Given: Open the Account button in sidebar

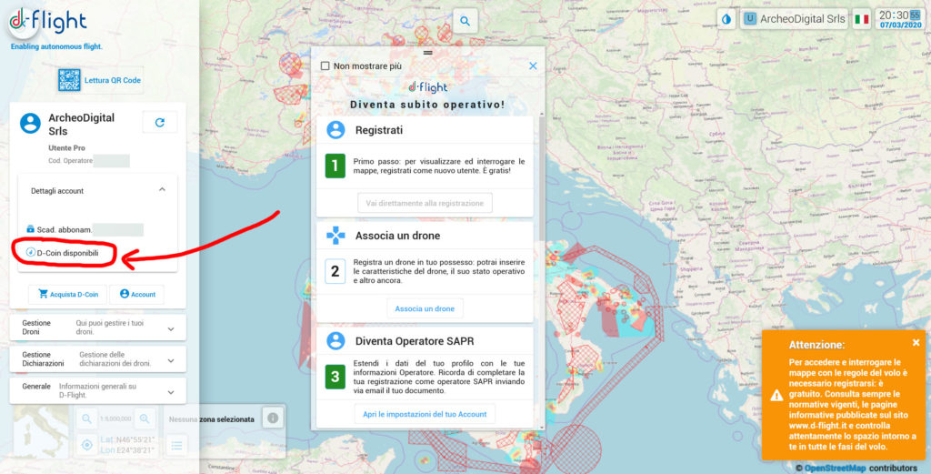Looking at the screenshot, I should pos(137,294).
